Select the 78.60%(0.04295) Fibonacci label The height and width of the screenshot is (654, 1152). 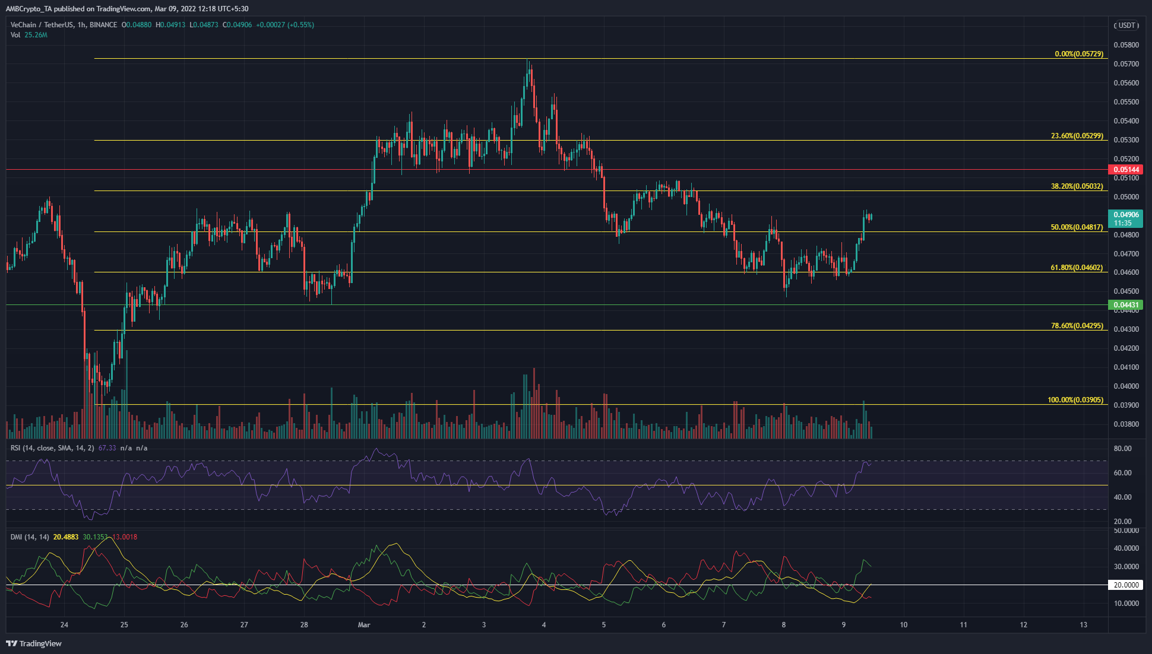pos(1077,326)
